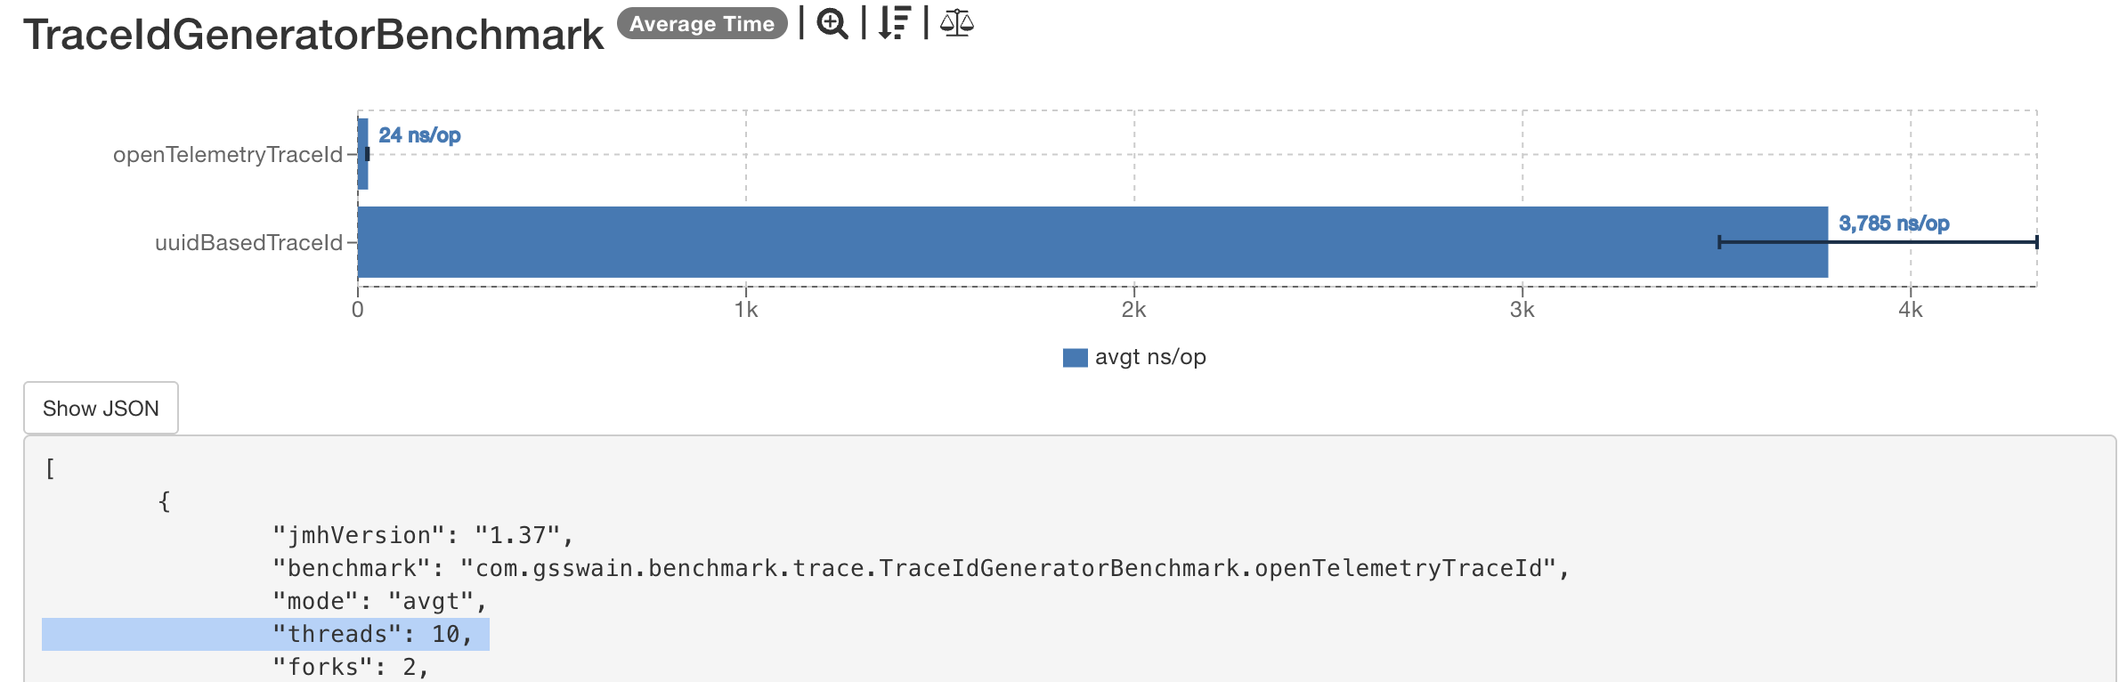Click the uuidBasedTraceId axis label
Screen dimensions: 2119x682
click(248, 243)
